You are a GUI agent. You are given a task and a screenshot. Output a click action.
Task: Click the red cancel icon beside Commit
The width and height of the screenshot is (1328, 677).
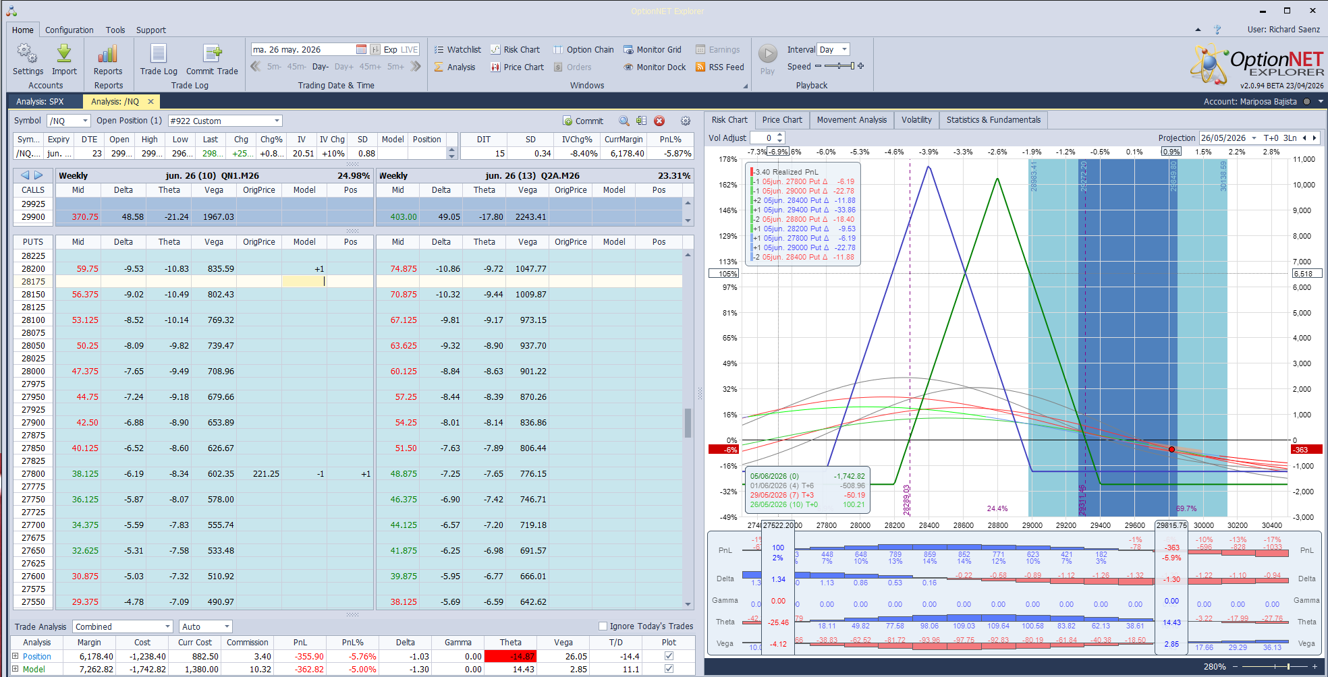[659, 121]
